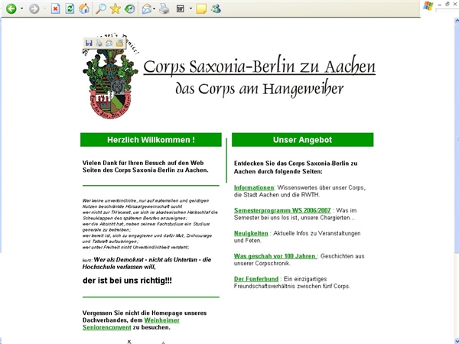
Task: Follow the Der Fünferbund link
Action: (256, 279)
